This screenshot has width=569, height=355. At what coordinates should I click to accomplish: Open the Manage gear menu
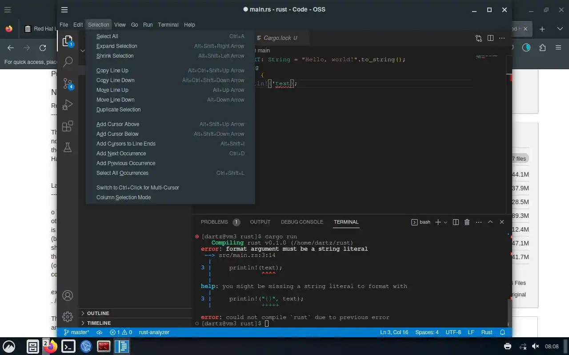(68, 317)
